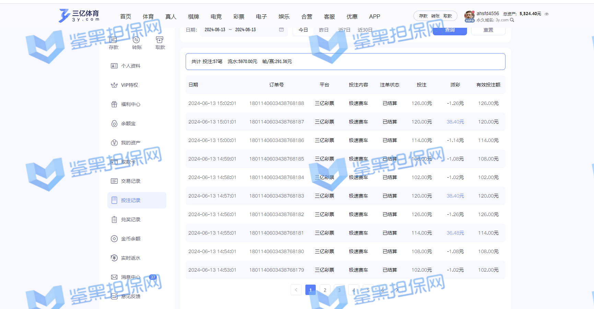Open 交易记录 in the sidebar menu
The width and height of the screenshot is (594, 309).
(130, 181)
